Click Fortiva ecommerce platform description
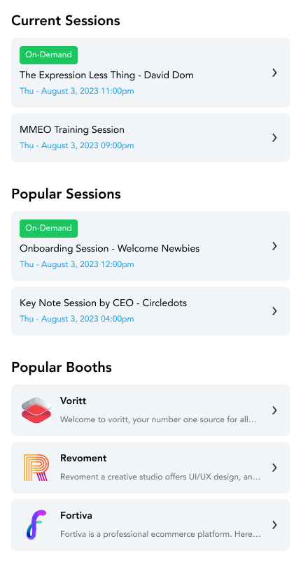This screenshot has width=301, height=562. [x=160, y=535]
